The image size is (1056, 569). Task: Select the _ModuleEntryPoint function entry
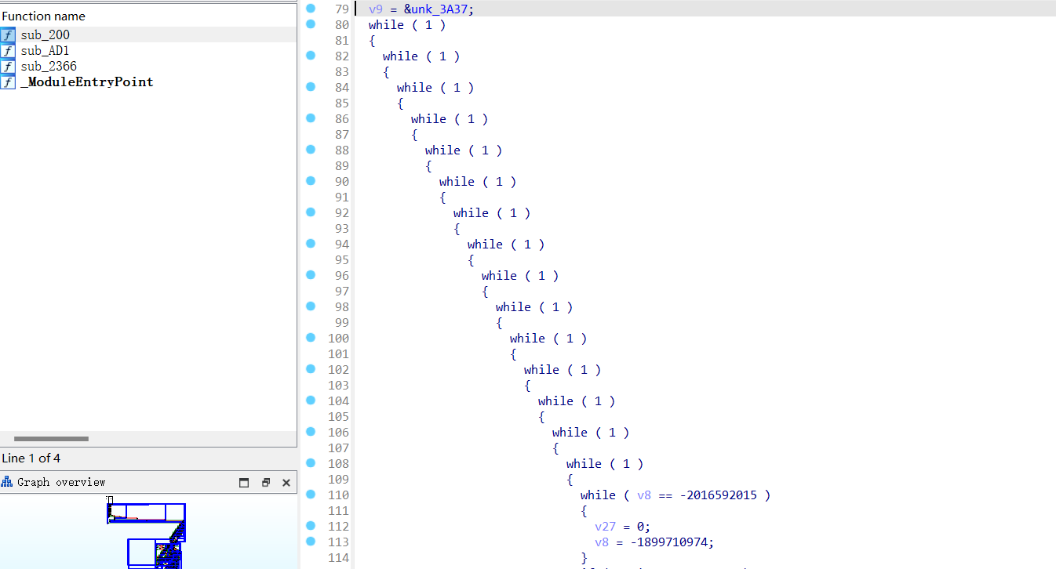pos(148,82)
